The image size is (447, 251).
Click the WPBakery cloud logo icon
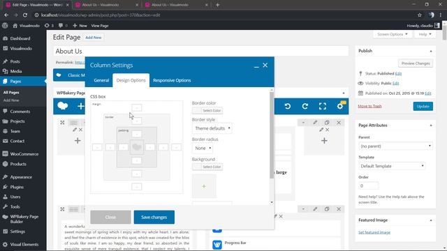tap(63, 106)
